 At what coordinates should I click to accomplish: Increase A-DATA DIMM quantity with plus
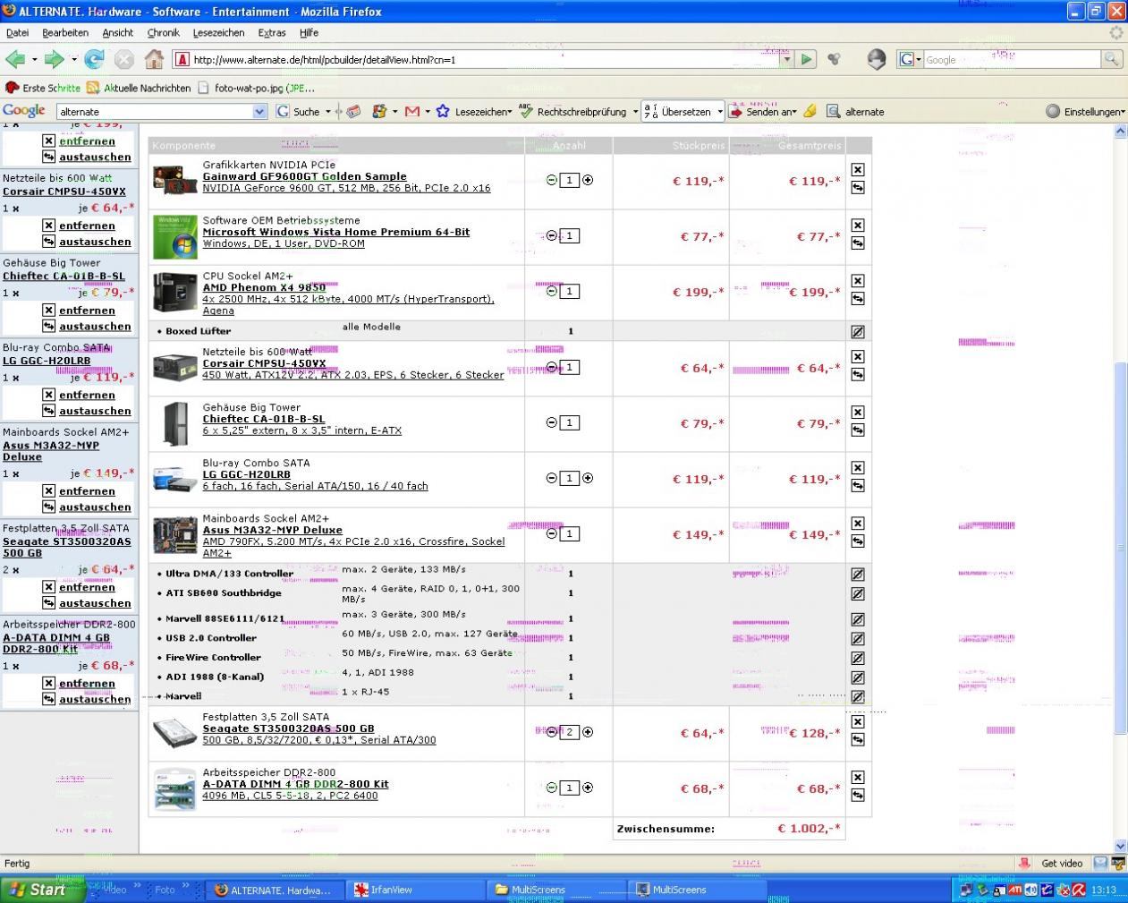click(588, 788)
